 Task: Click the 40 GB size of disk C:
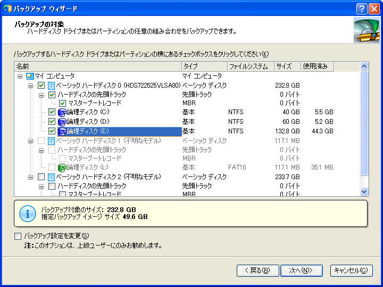tap(291, 112)
